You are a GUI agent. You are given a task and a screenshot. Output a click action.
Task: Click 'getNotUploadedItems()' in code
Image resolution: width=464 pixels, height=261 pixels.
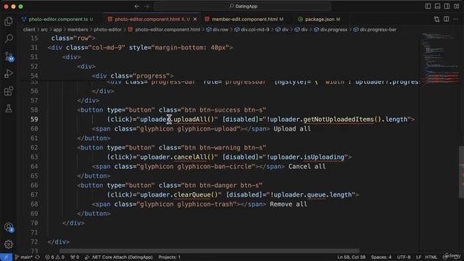(x=342, y=119)
